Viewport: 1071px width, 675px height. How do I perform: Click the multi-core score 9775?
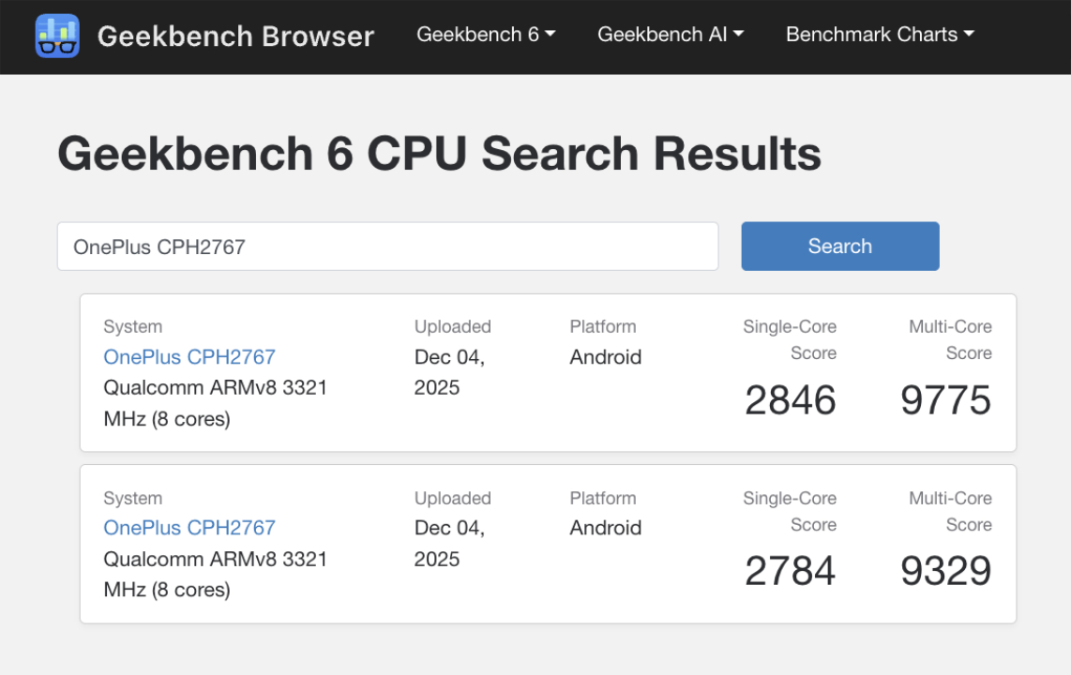[x=945, y=400]
